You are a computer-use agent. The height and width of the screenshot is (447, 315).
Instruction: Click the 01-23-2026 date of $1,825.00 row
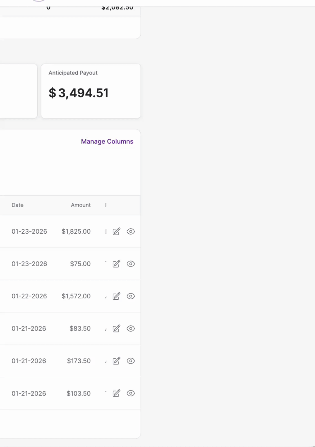coord(29,231)
